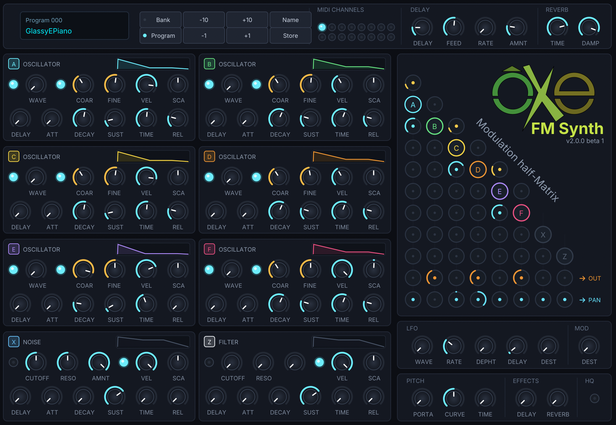Adjust the Noise CUTOFF knob
This screenshot has width=616, height=425.
(x=36, y=362)
